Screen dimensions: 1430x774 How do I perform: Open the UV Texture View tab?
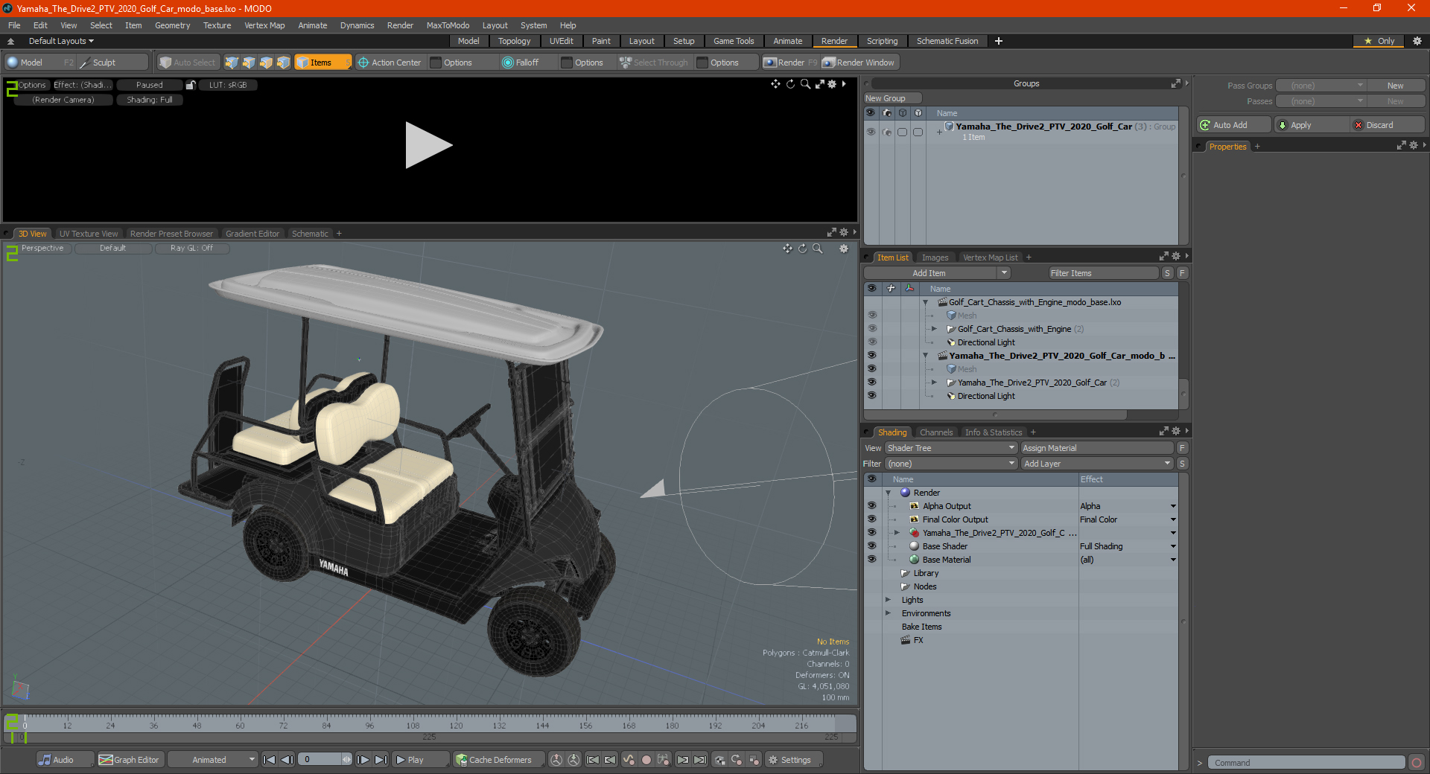tap(89, 234)
